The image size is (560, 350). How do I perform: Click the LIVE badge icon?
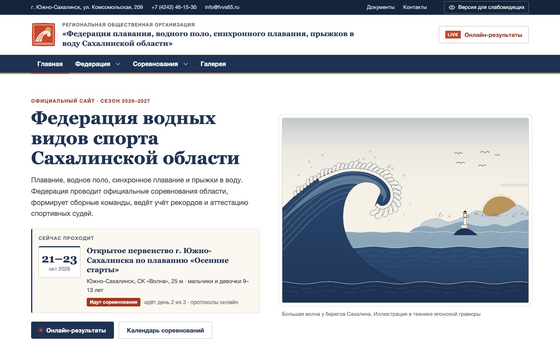[x=453, y=35]
